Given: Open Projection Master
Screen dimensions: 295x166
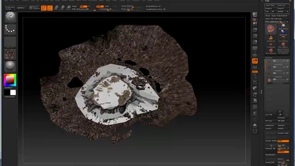Looking at the screenshot, I should click(x=10, y=8).
